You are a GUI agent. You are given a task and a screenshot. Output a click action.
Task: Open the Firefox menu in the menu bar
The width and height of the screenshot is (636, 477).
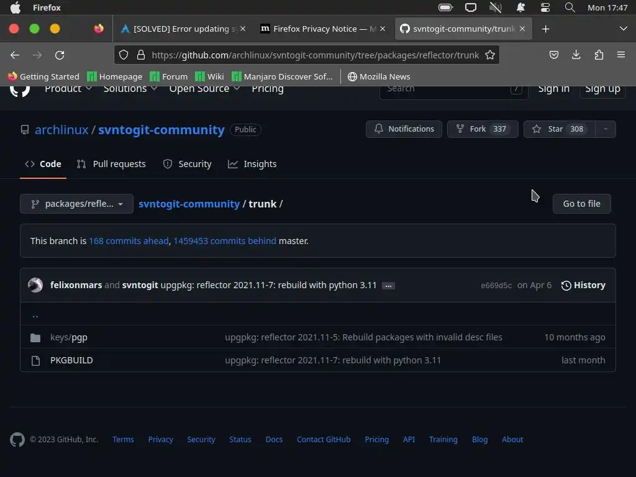[x=47, y=7]
